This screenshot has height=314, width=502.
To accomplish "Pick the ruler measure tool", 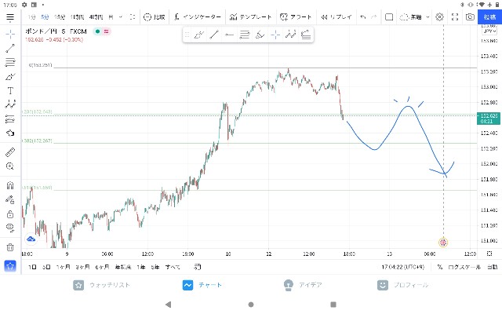I will click(10, 152).
